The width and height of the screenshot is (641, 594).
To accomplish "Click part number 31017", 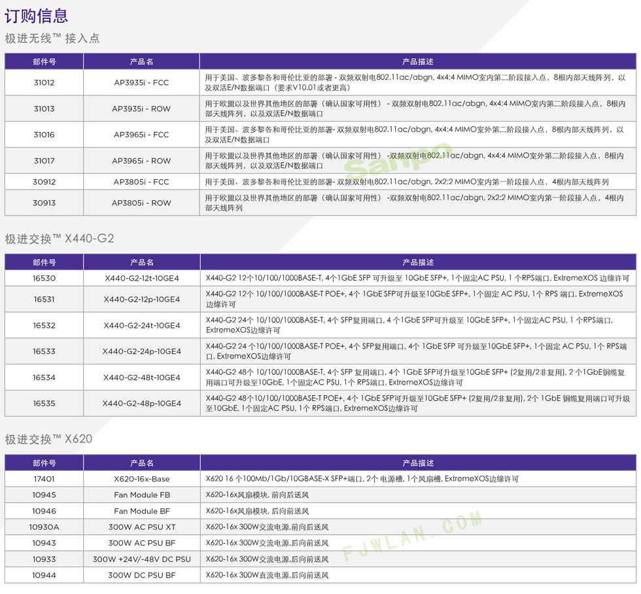I will (x=44, y=161).
